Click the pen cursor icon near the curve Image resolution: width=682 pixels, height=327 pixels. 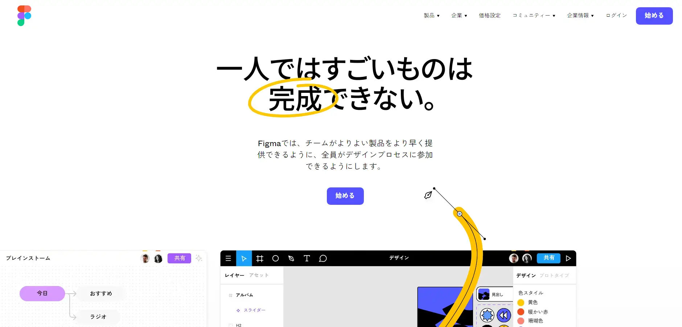pos(428,195)
